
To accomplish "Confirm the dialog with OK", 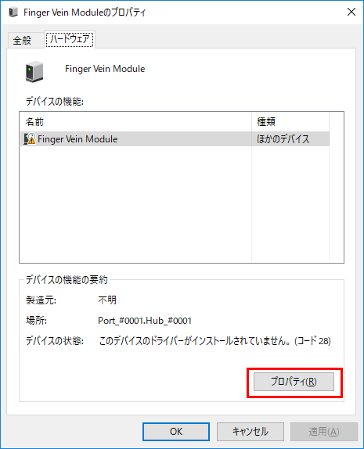I will coord(176,432).
